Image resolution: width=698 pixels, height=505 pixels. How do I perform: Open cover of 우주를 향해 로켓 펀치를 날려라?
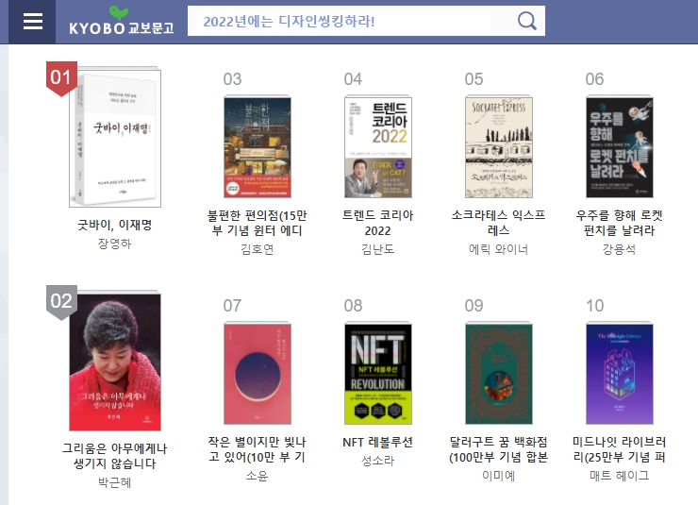click(619, 147)
